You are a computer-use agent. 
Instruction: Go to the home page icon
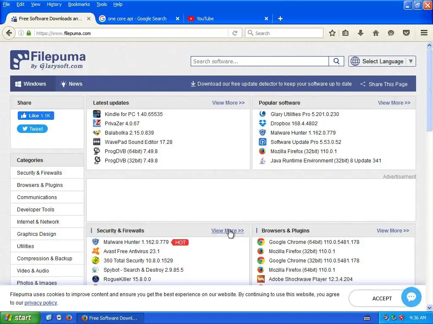click(x=375, y=33)
